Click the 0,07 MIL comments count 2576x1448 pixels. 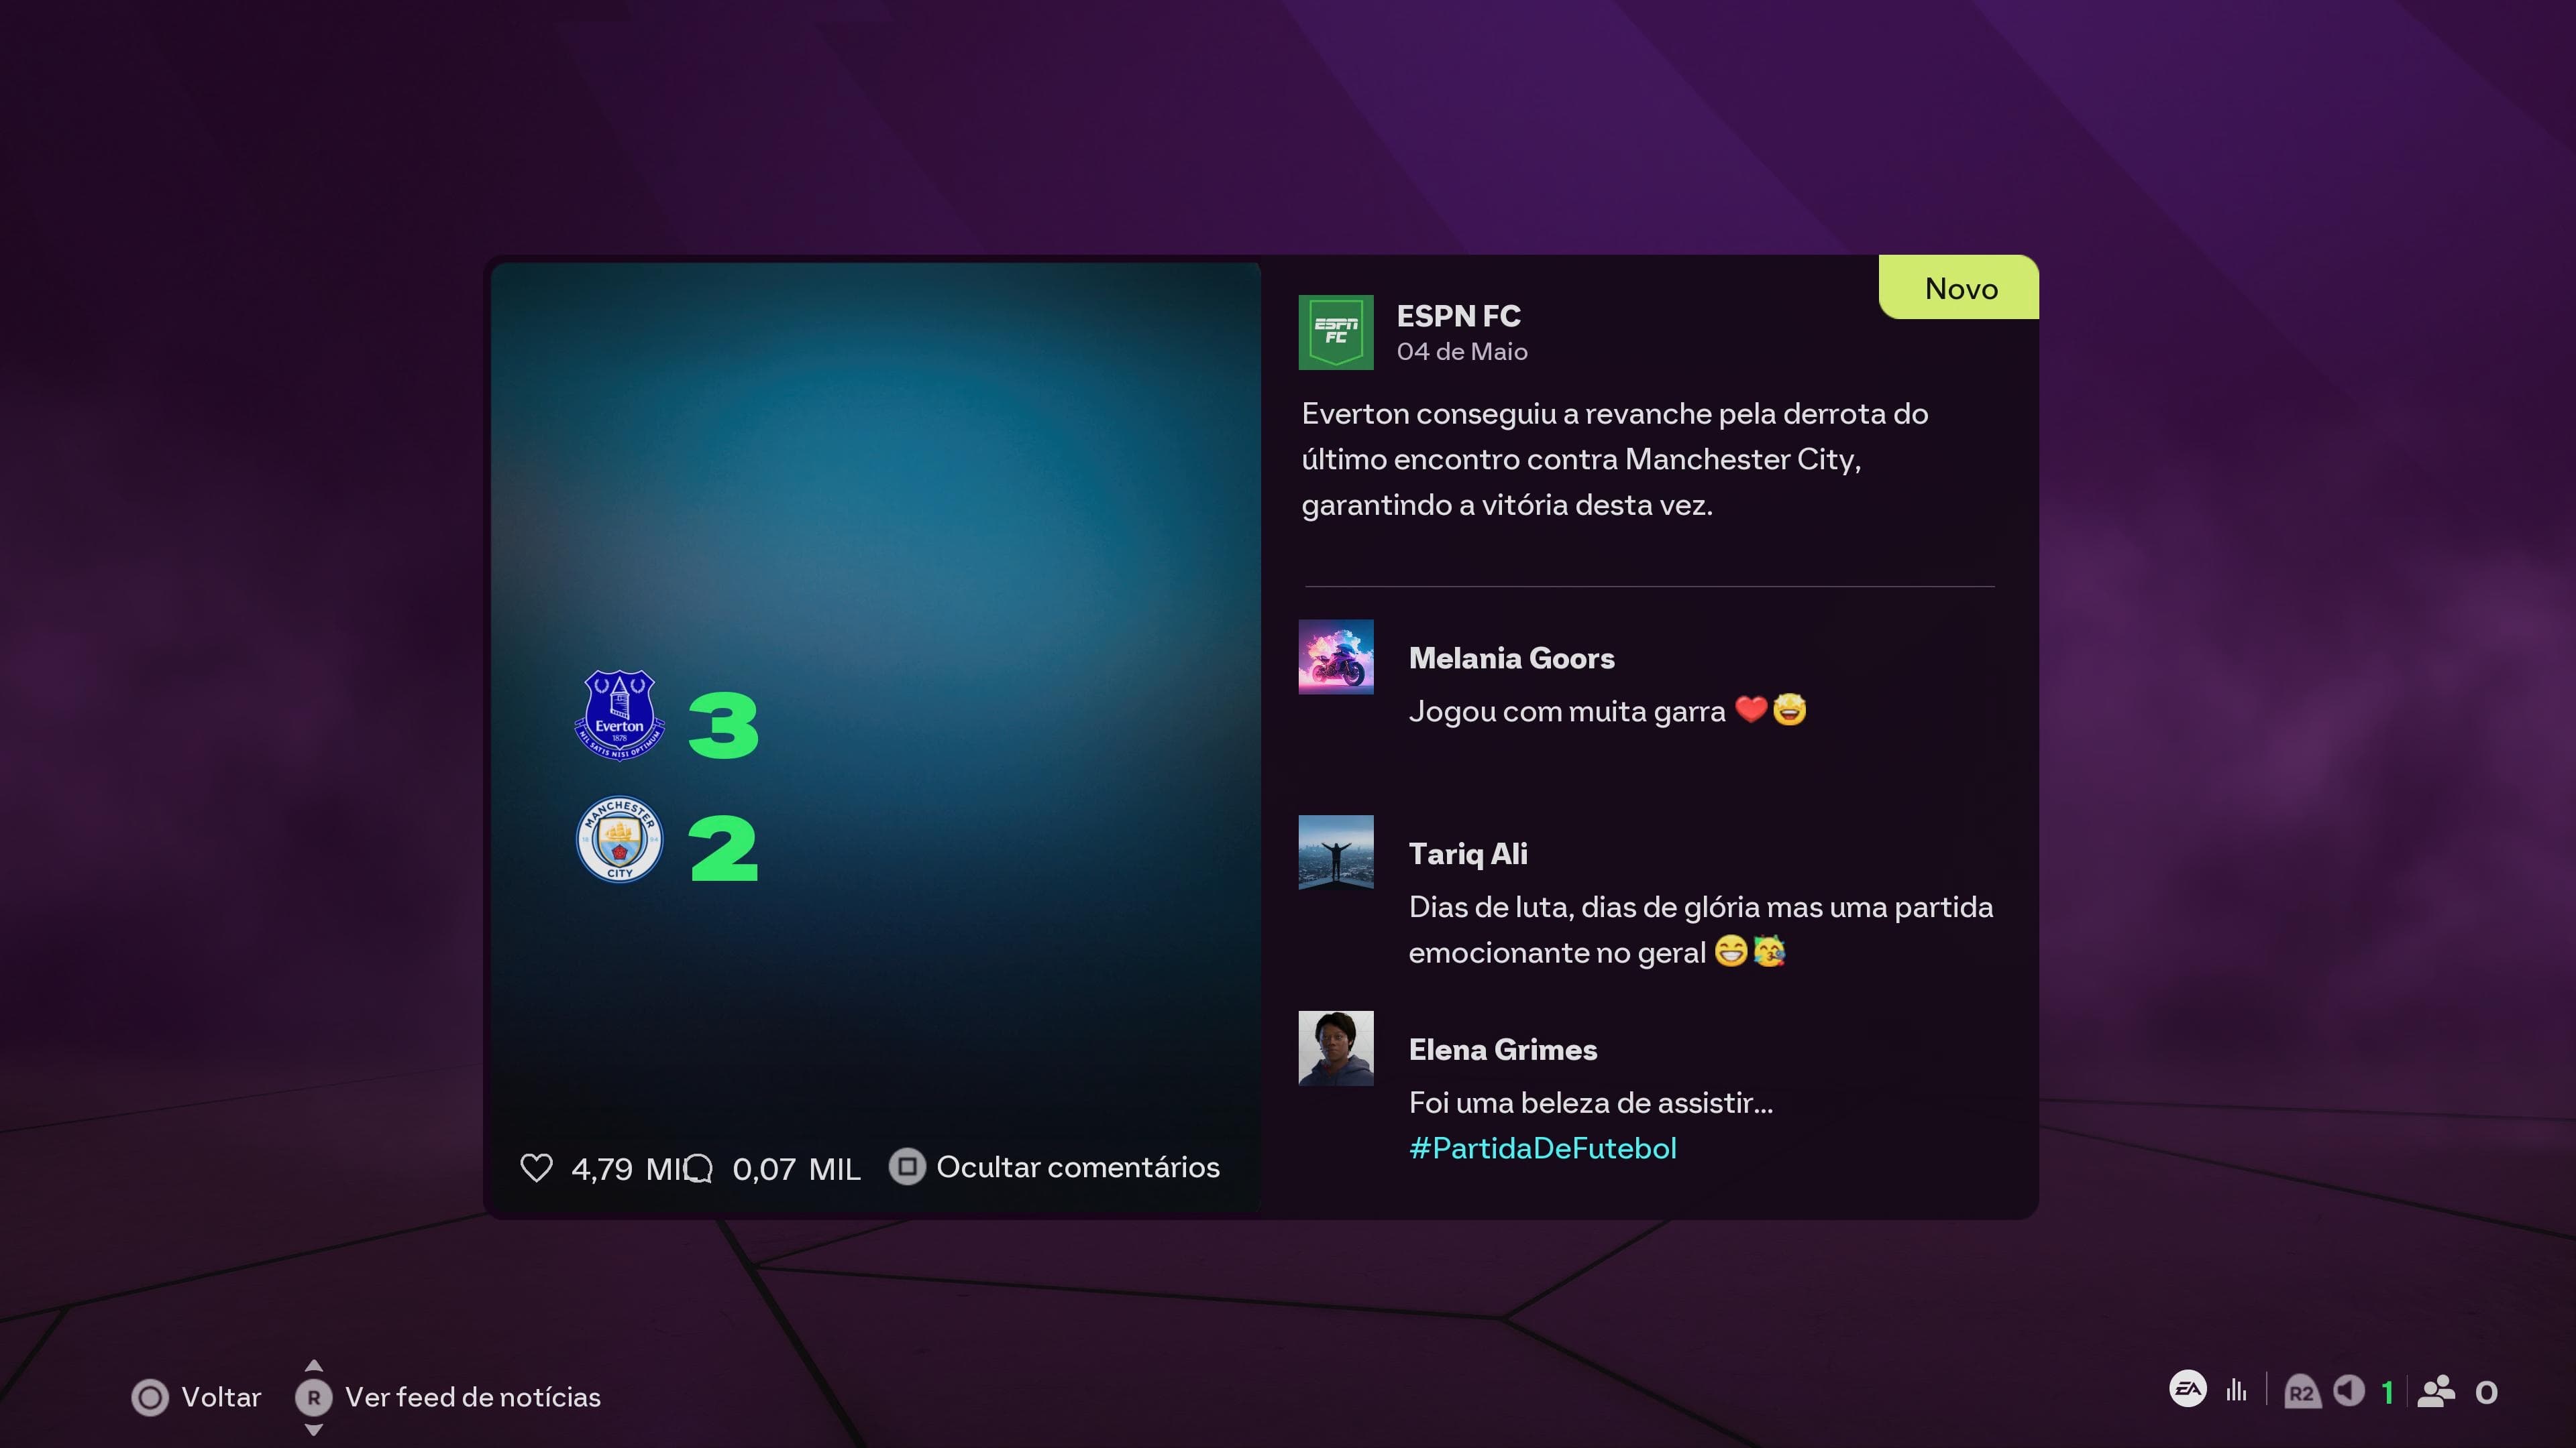pos(796,1169)
